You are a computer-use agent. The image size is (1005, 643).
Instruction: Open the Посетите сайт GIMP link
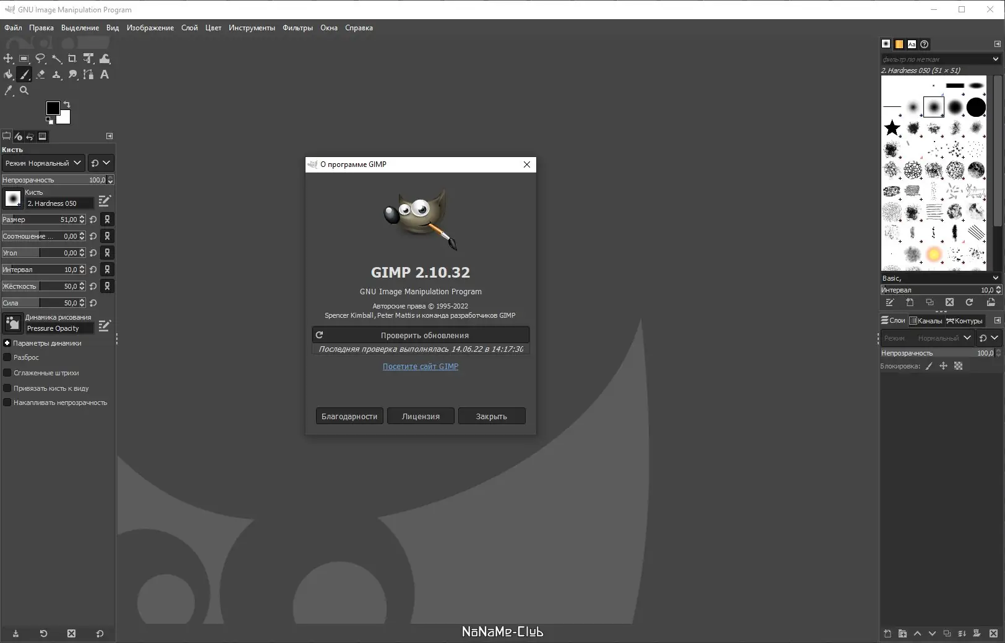(x=421, y=367)
